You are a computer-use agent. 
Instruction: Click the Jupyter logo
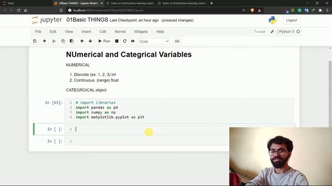(x=47, y=20)
